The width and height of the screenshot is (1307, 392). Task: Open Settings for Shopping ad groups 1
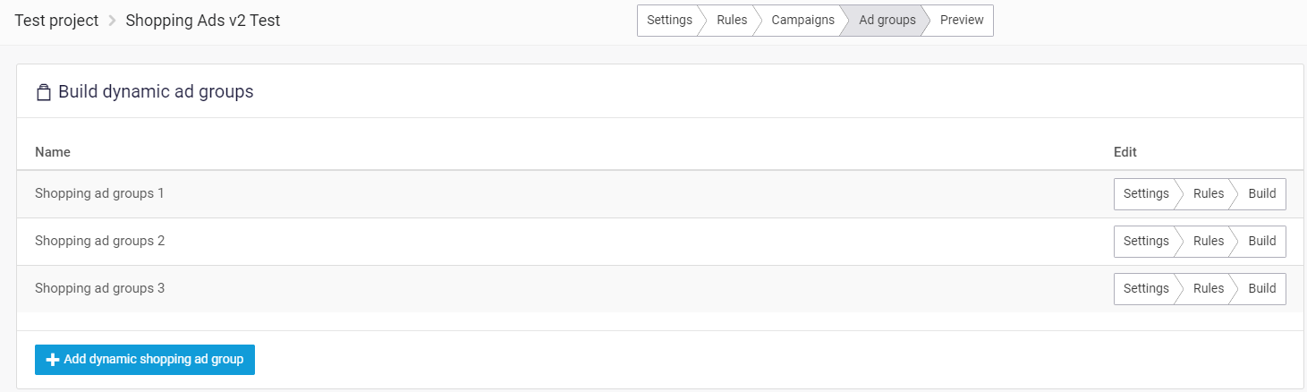point(1145,194)
